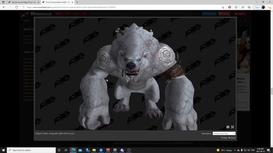Open the Animation dropdown

tap(224, 133)
